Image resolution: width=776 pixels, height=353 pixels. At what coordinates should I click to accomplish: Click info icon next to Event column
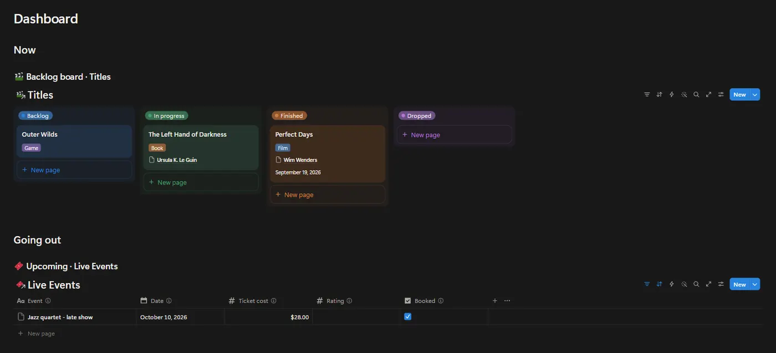click(x=48, y=301)
